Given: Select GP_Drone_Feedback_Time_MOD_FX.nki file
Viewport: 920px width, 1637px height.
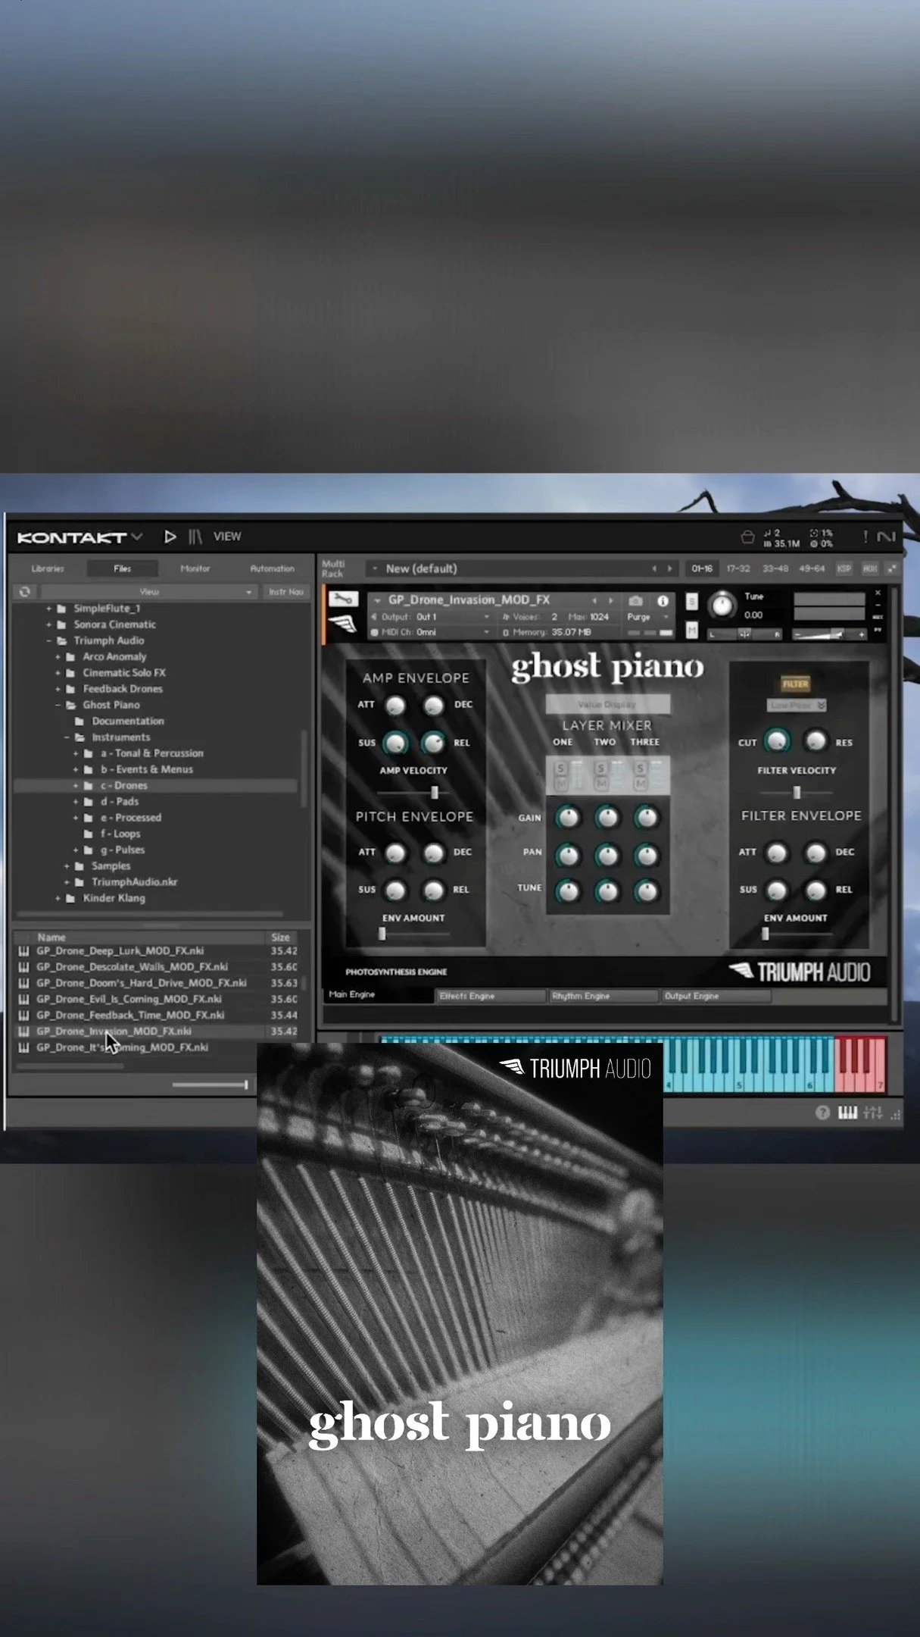Looking at the screenshot, I should [130, 1015].
